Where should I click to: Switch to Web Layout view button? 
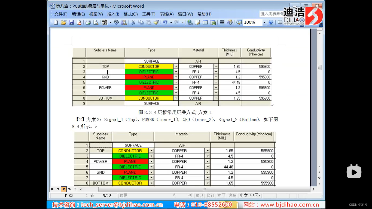58,189
